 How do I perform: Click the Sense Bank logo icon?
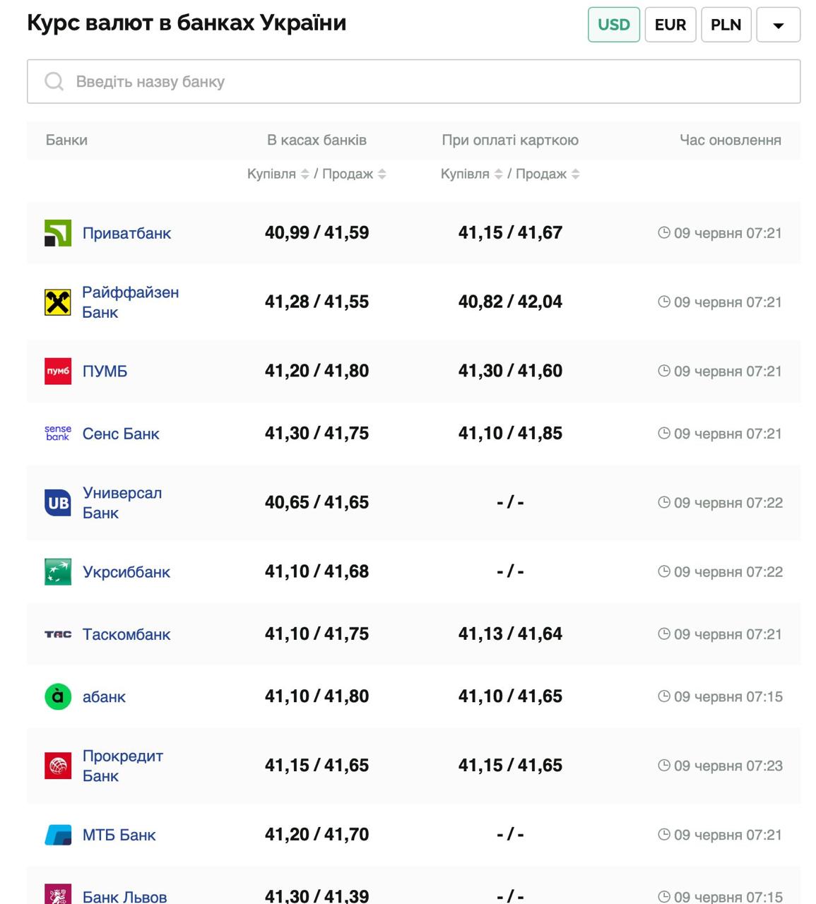point(58,433)
